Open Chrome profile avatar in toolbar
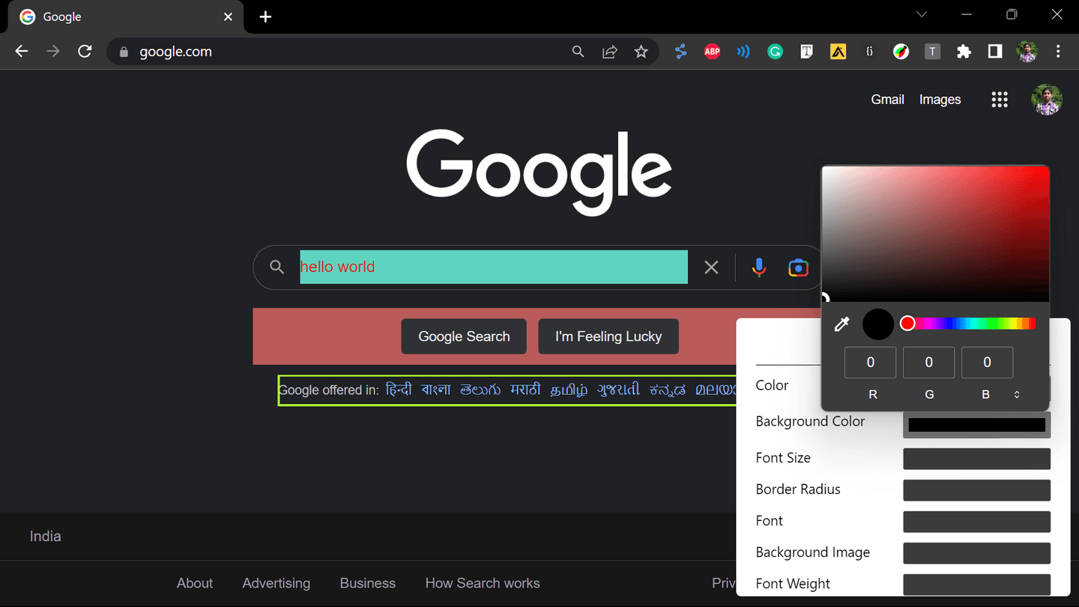This screenshot has height=607, width=1079. coord(1027,52)
